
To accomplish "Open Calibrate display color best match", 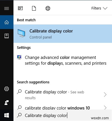I will tap(63, 34).
